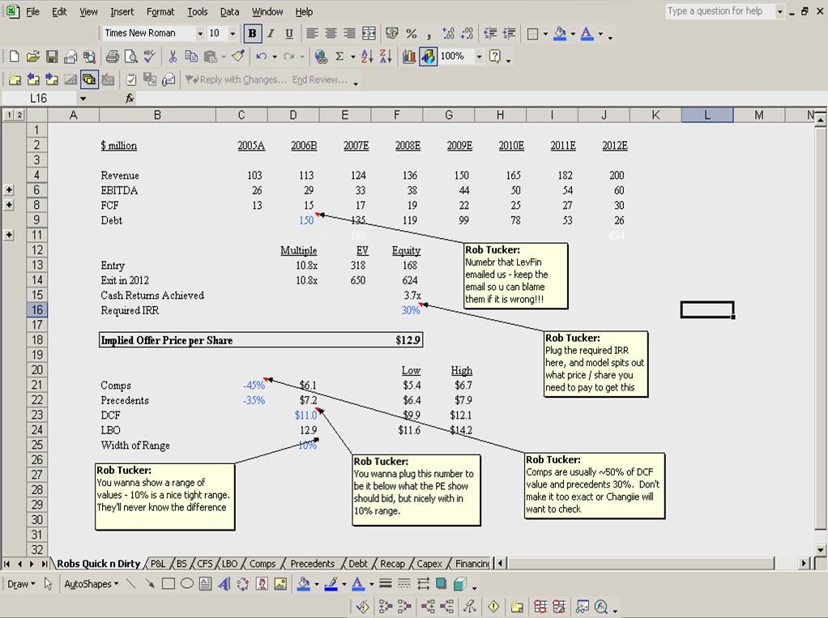This screenshot has width=828, height=618.
Task: Print the worksheet
Action: pos(112,57)
